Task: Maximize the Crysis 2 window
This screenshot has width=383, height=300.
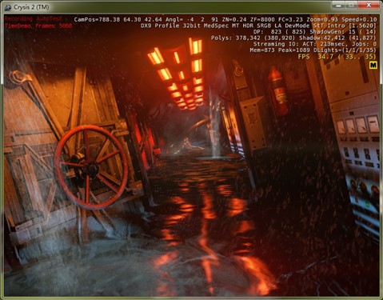Action: point(352,5)
